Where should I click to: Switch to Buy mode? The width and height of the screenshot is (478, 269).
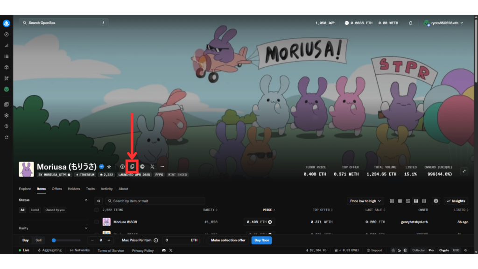point(25,241)
